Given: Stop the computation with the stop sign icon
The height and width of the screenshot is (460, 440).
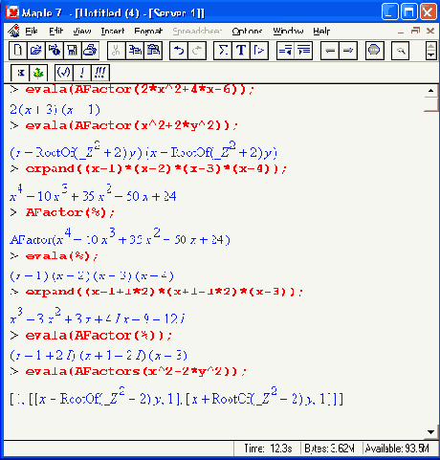Looking at the screenshot, I should (x=374, y=51).
